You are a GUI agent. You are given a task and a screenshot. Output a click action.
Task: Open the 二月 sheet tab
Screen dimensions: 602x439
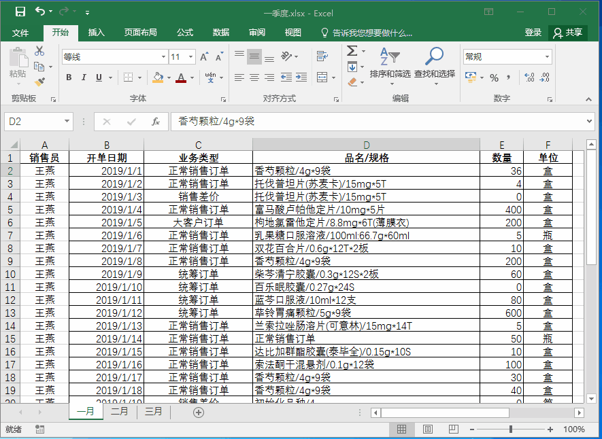tap(119, 411)
